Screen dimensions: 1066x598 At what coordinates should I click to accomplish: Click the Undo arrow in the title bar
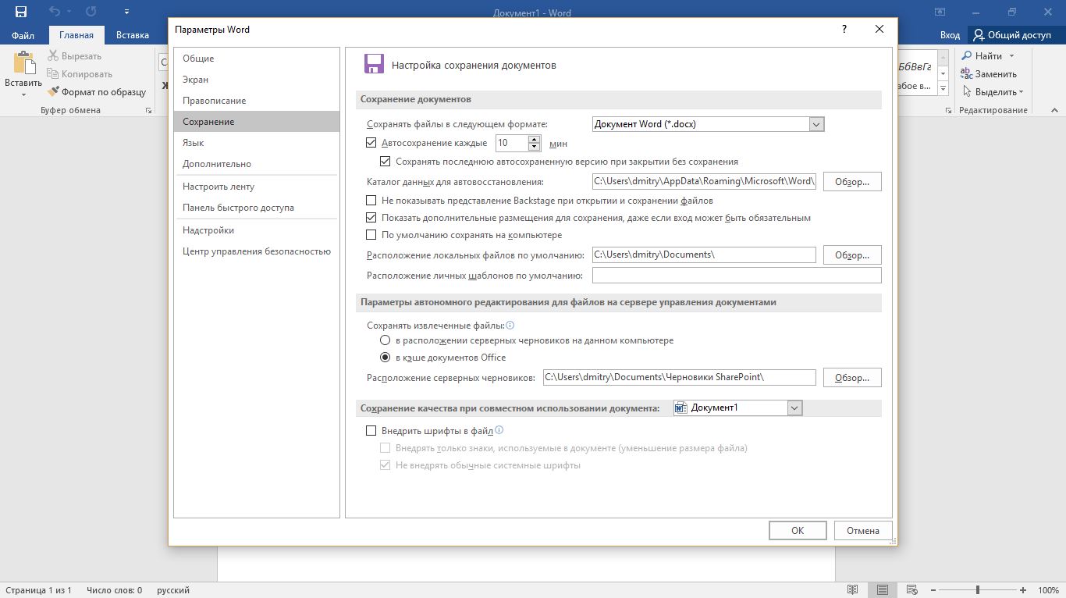point(54,12)
